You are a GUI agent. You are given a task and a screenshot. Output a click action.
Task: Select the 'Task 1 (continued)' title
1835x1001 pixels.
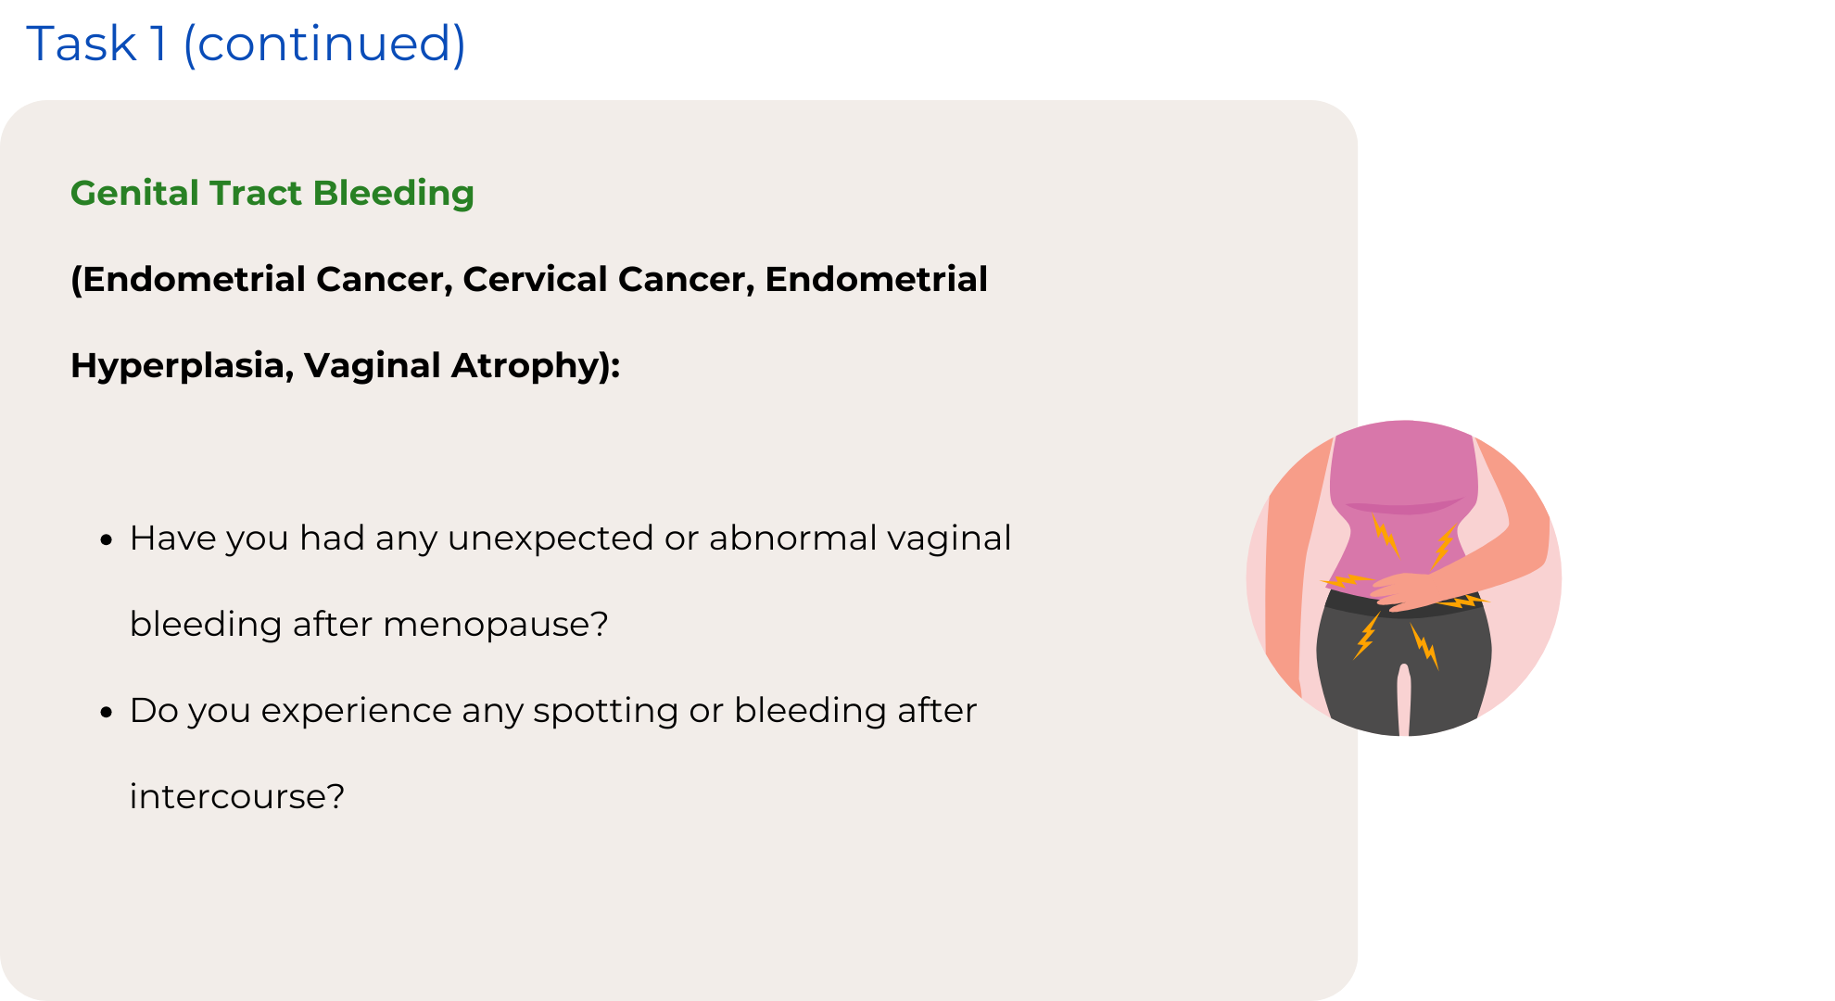pos(246,44)
